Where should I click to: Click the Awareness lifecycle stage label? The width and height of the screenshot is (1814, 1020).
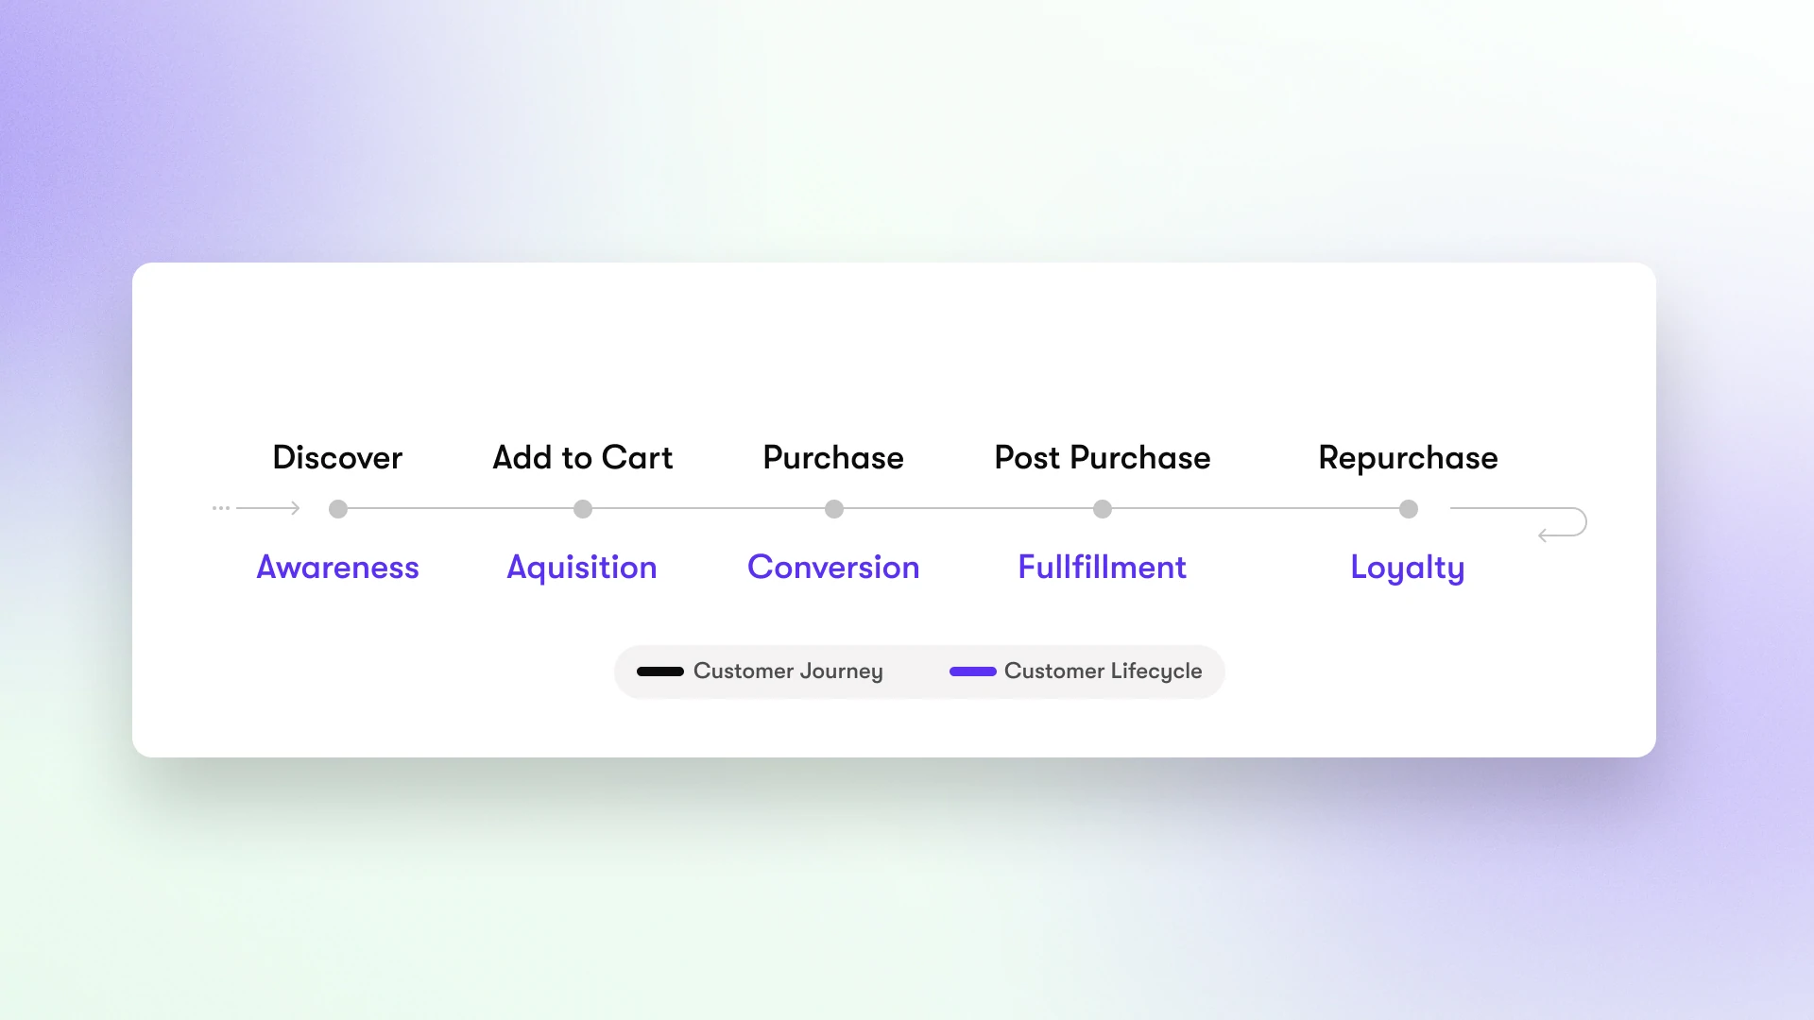(x=336, y=567)
